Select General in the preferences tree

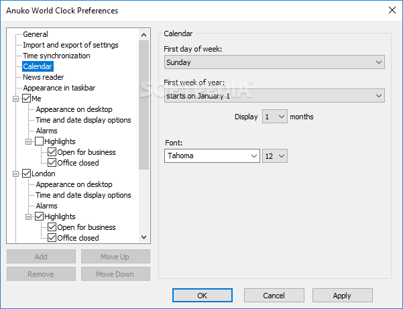36,34
